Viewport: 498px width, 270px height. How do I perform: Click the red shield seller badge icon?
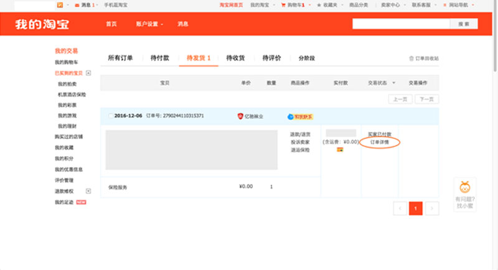coord(240,116)
